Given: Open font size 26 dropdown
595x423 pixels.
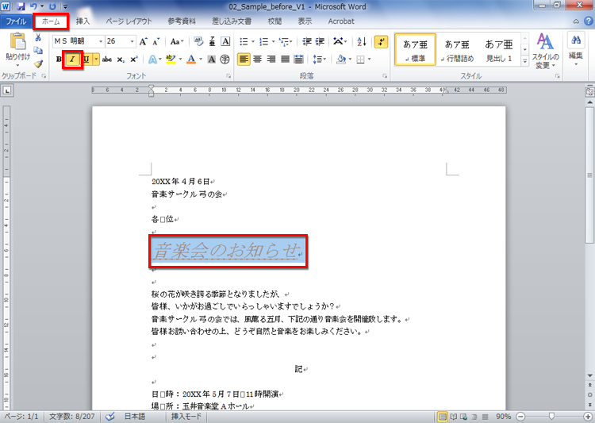Looking at the screenshot, I should 132,41.
